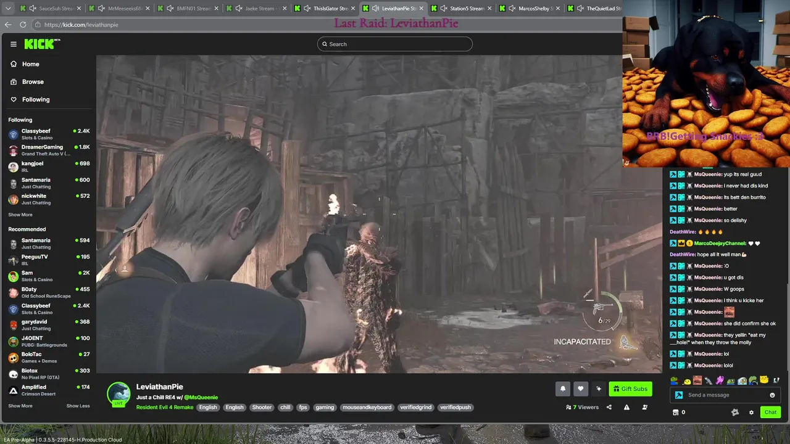The height and width of the screenshot is (444, 790).
Task: Unmute the SauceSuh Stream tab speaker icon
Action: click(32, 9)
